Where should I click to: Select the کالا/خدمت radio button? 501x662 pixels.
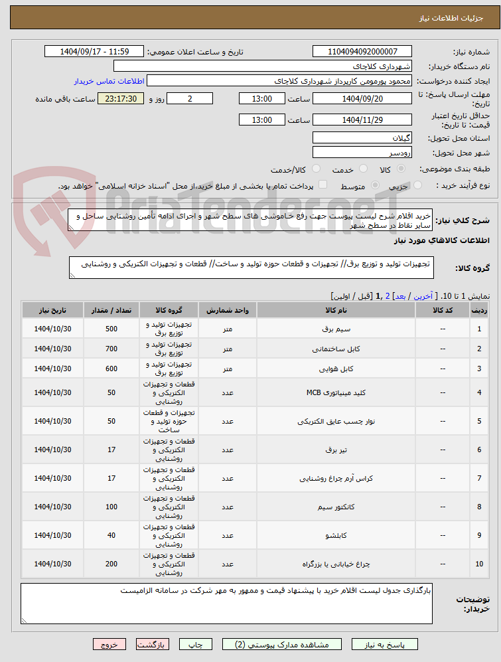316,169
